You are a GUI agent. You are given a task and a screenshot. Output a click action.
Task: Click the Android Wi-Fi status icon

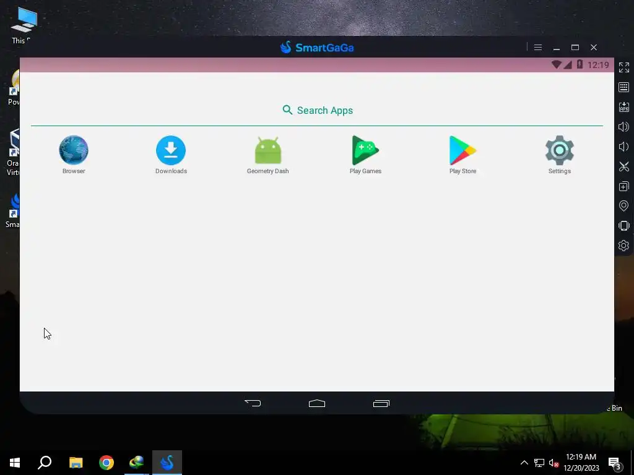[x=557, y=64]
